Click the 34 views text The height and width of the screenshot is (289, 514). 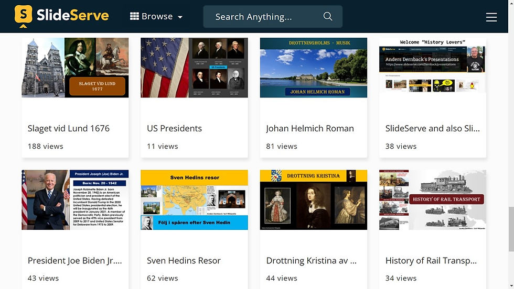(x=401, y=278)
